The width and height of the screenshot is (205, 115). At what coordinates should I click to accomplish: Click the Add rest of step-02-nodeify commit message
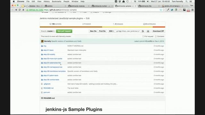click(93, 84)
